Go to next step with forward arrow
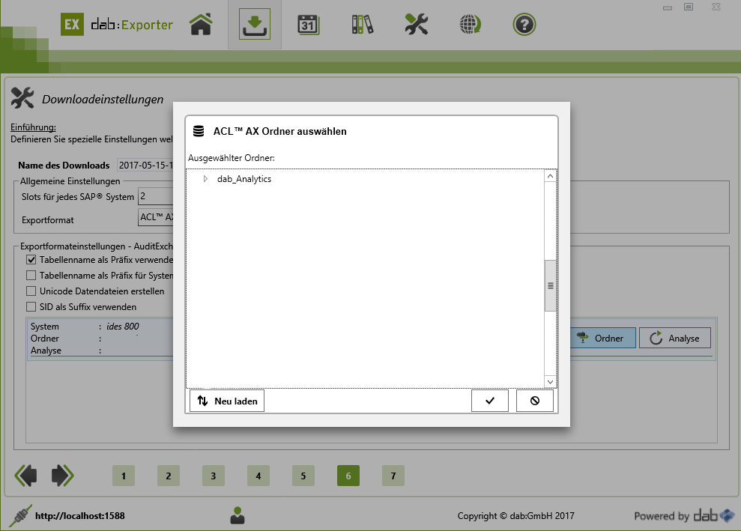 tap(62, 476)
